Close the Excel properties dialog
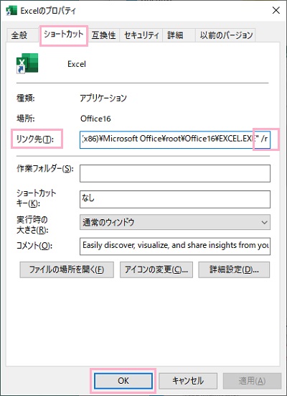This screenshot has width=287, height=396. click(276, 10)
